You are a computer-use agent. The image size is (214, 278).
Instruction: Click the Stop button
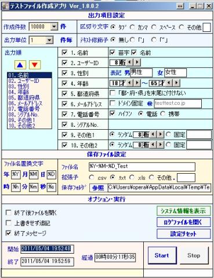click(x=194, y=255)
